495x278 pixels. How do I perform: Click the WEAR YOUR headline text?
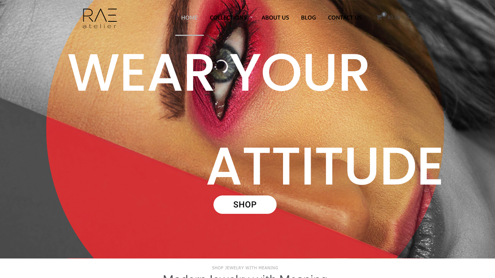219,73
